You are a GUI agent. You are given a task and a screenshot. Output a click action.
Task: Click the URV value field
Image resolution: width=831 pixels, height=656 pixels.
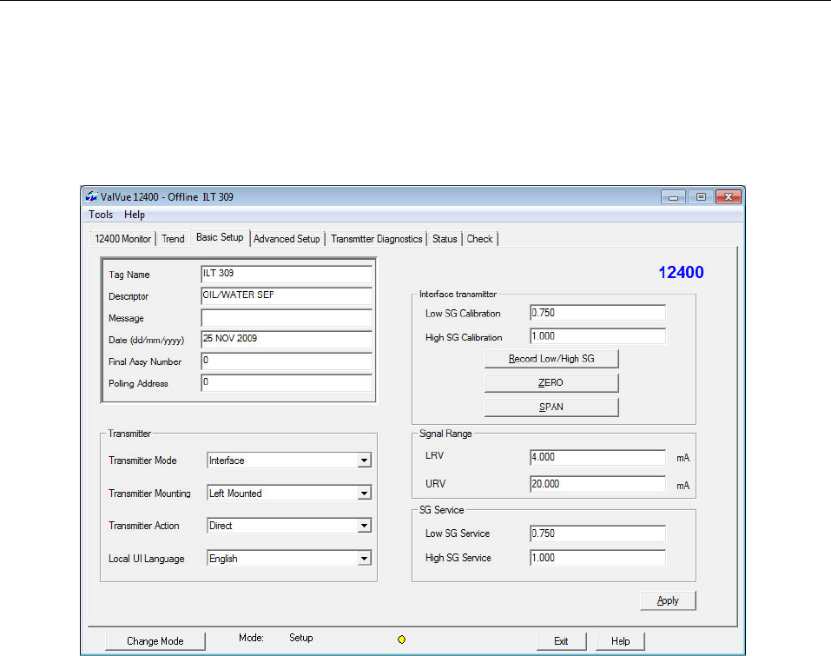point(597,484)
